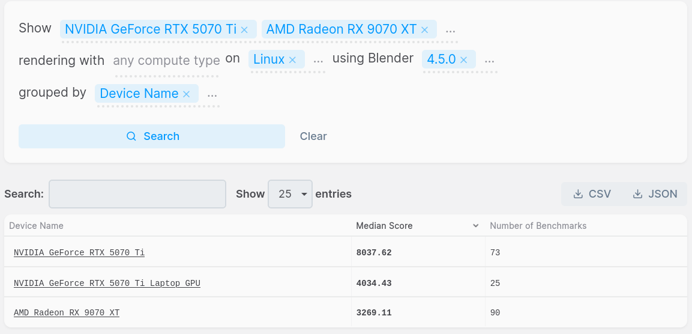Click the magnifier icon in the Search button
Screen dimensions: 692x334
coord(131,136)
